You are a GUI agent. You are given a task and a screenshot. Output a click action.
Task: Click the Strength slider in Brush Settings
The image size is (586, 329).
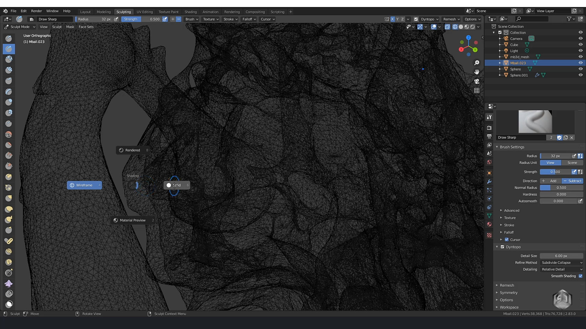point(555,172)
